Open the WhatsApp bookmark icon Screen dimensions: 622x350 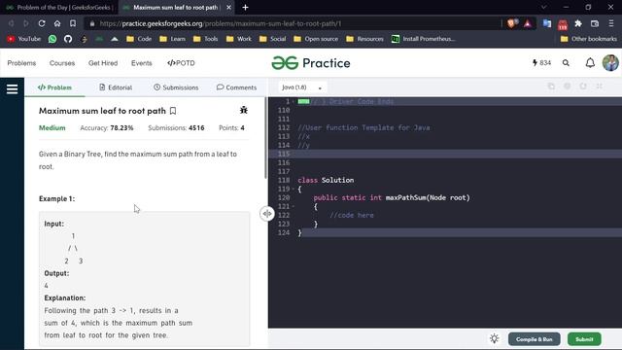(x=52, y=39)
